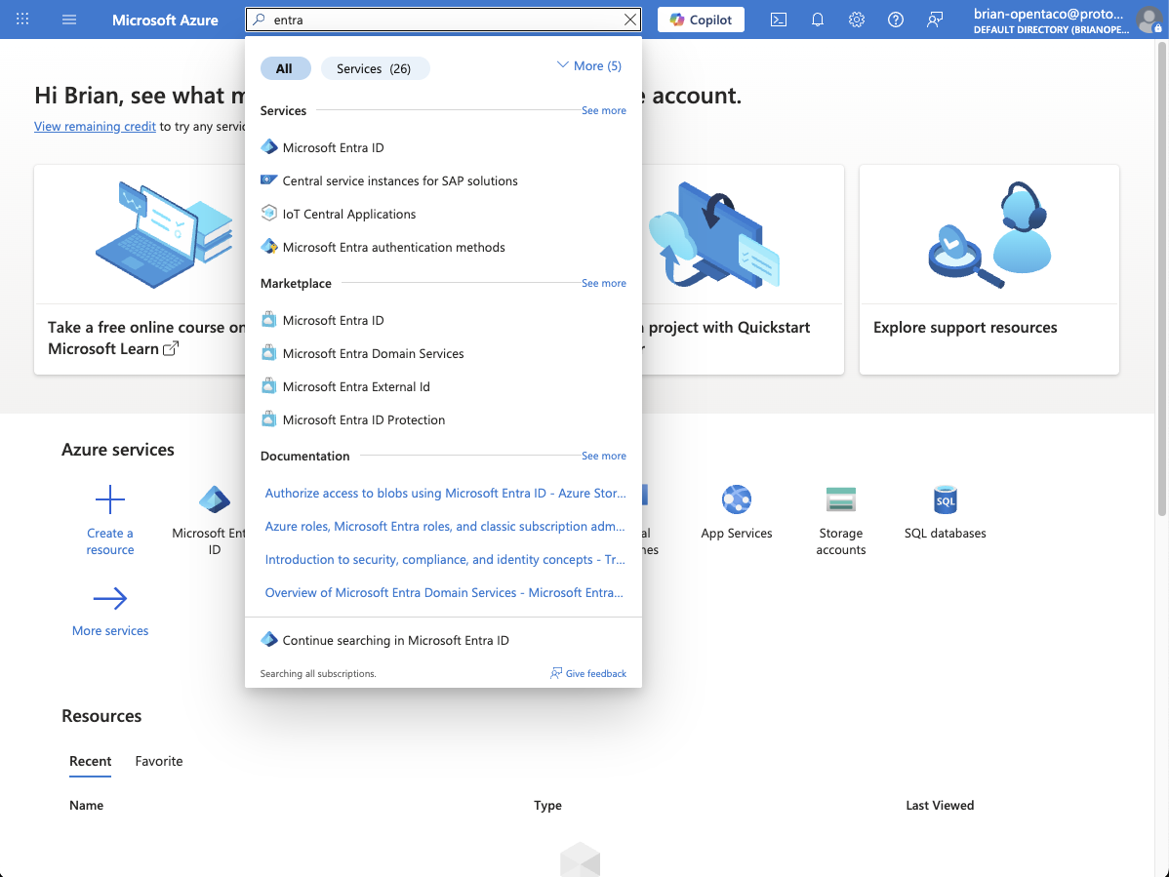Open IoT Central Applications result
Screen dimensions: 1169x877
pos(443,214)
